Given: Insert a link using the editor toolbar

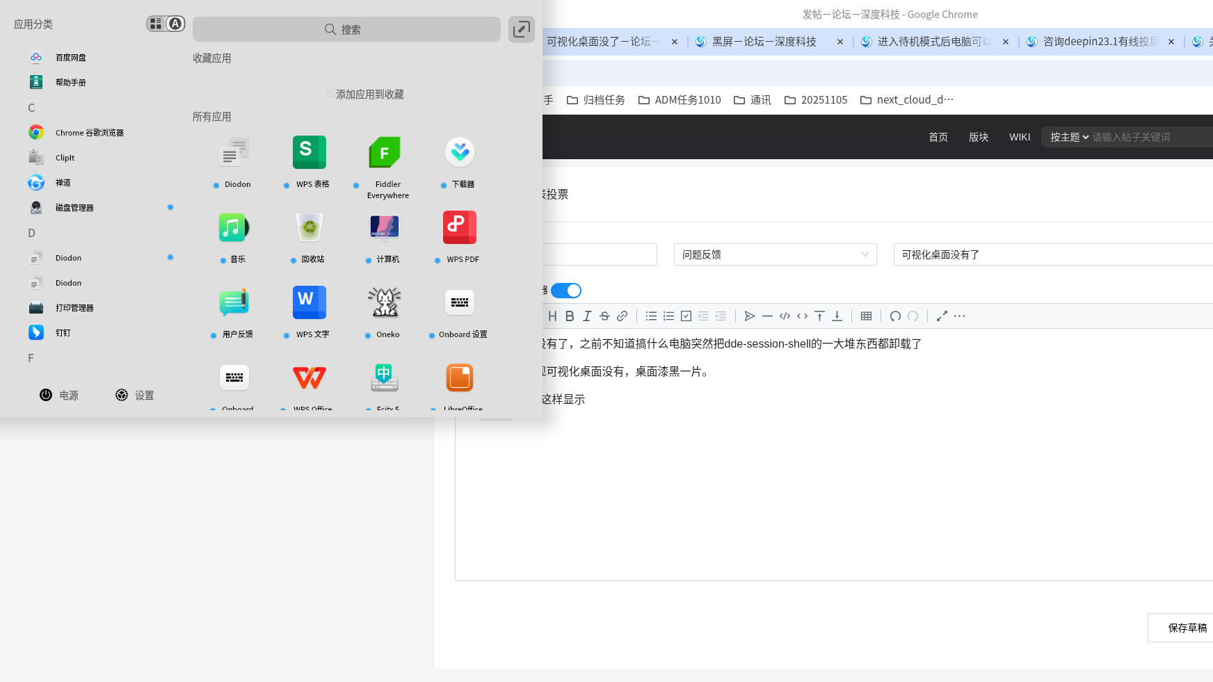Looking at the screenshot, I should [622, 316].
